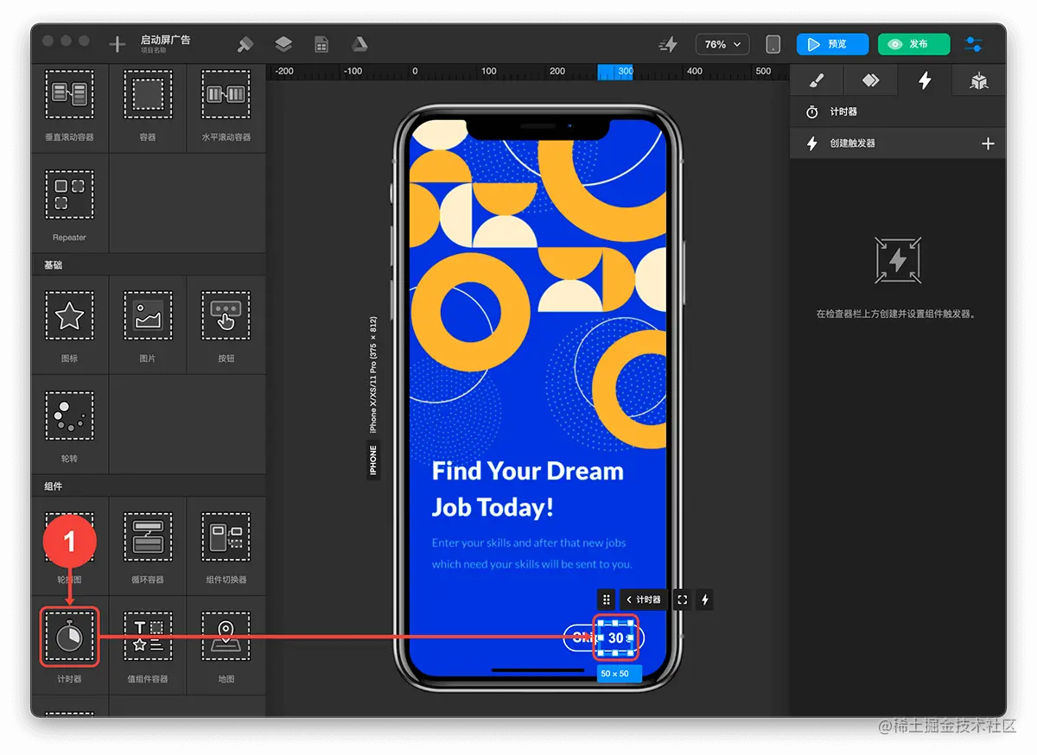Select the 值组件容器 component
Viewport: 1037px width, 755px height.
[148, 645]
